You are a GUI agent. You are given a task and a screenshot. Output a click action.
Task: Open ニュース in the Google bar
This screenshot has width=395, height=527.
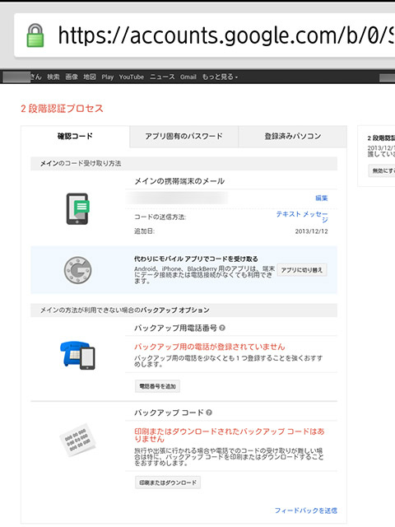pos(162,77)
